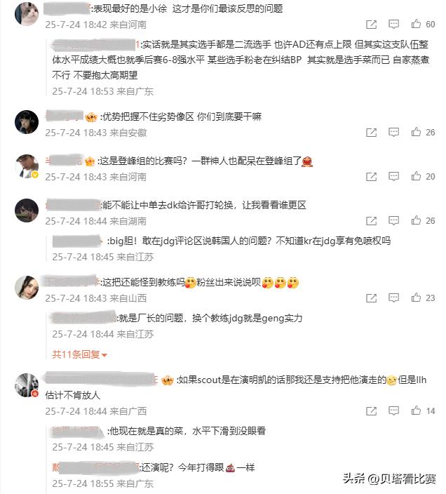446x494 pixels.
Task: Reply to the 湖南 comment about 许哥
Action: click(393, 220)
